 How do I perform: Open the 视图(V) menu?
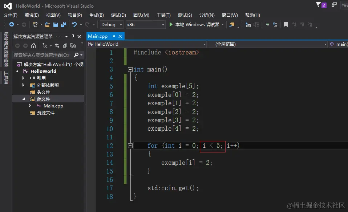point(53,15)
